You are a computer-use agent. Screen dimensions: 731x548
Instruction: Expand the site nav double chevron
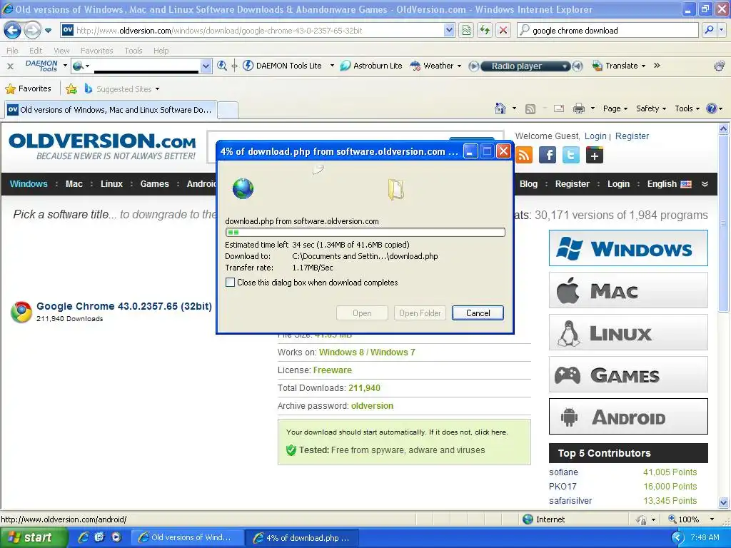pos(705,184)
